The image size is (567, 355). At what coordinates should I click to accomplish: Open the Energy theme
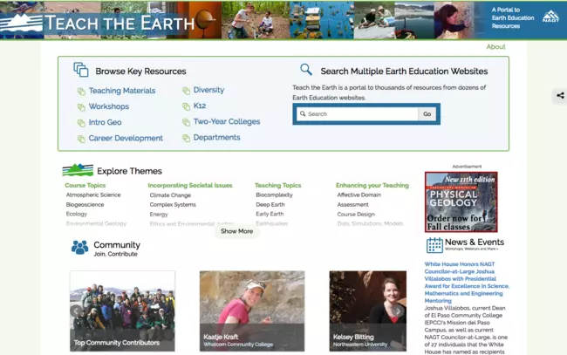pyautogui.click(x=159, y=215)
